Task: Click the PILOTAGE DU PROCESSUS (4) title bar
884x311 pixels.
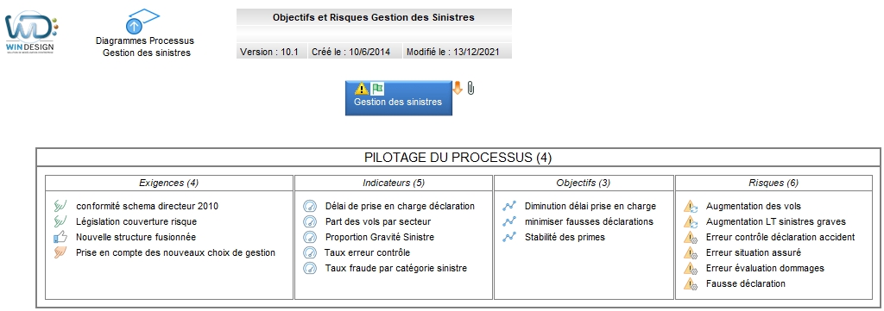Action: point(458,158)
